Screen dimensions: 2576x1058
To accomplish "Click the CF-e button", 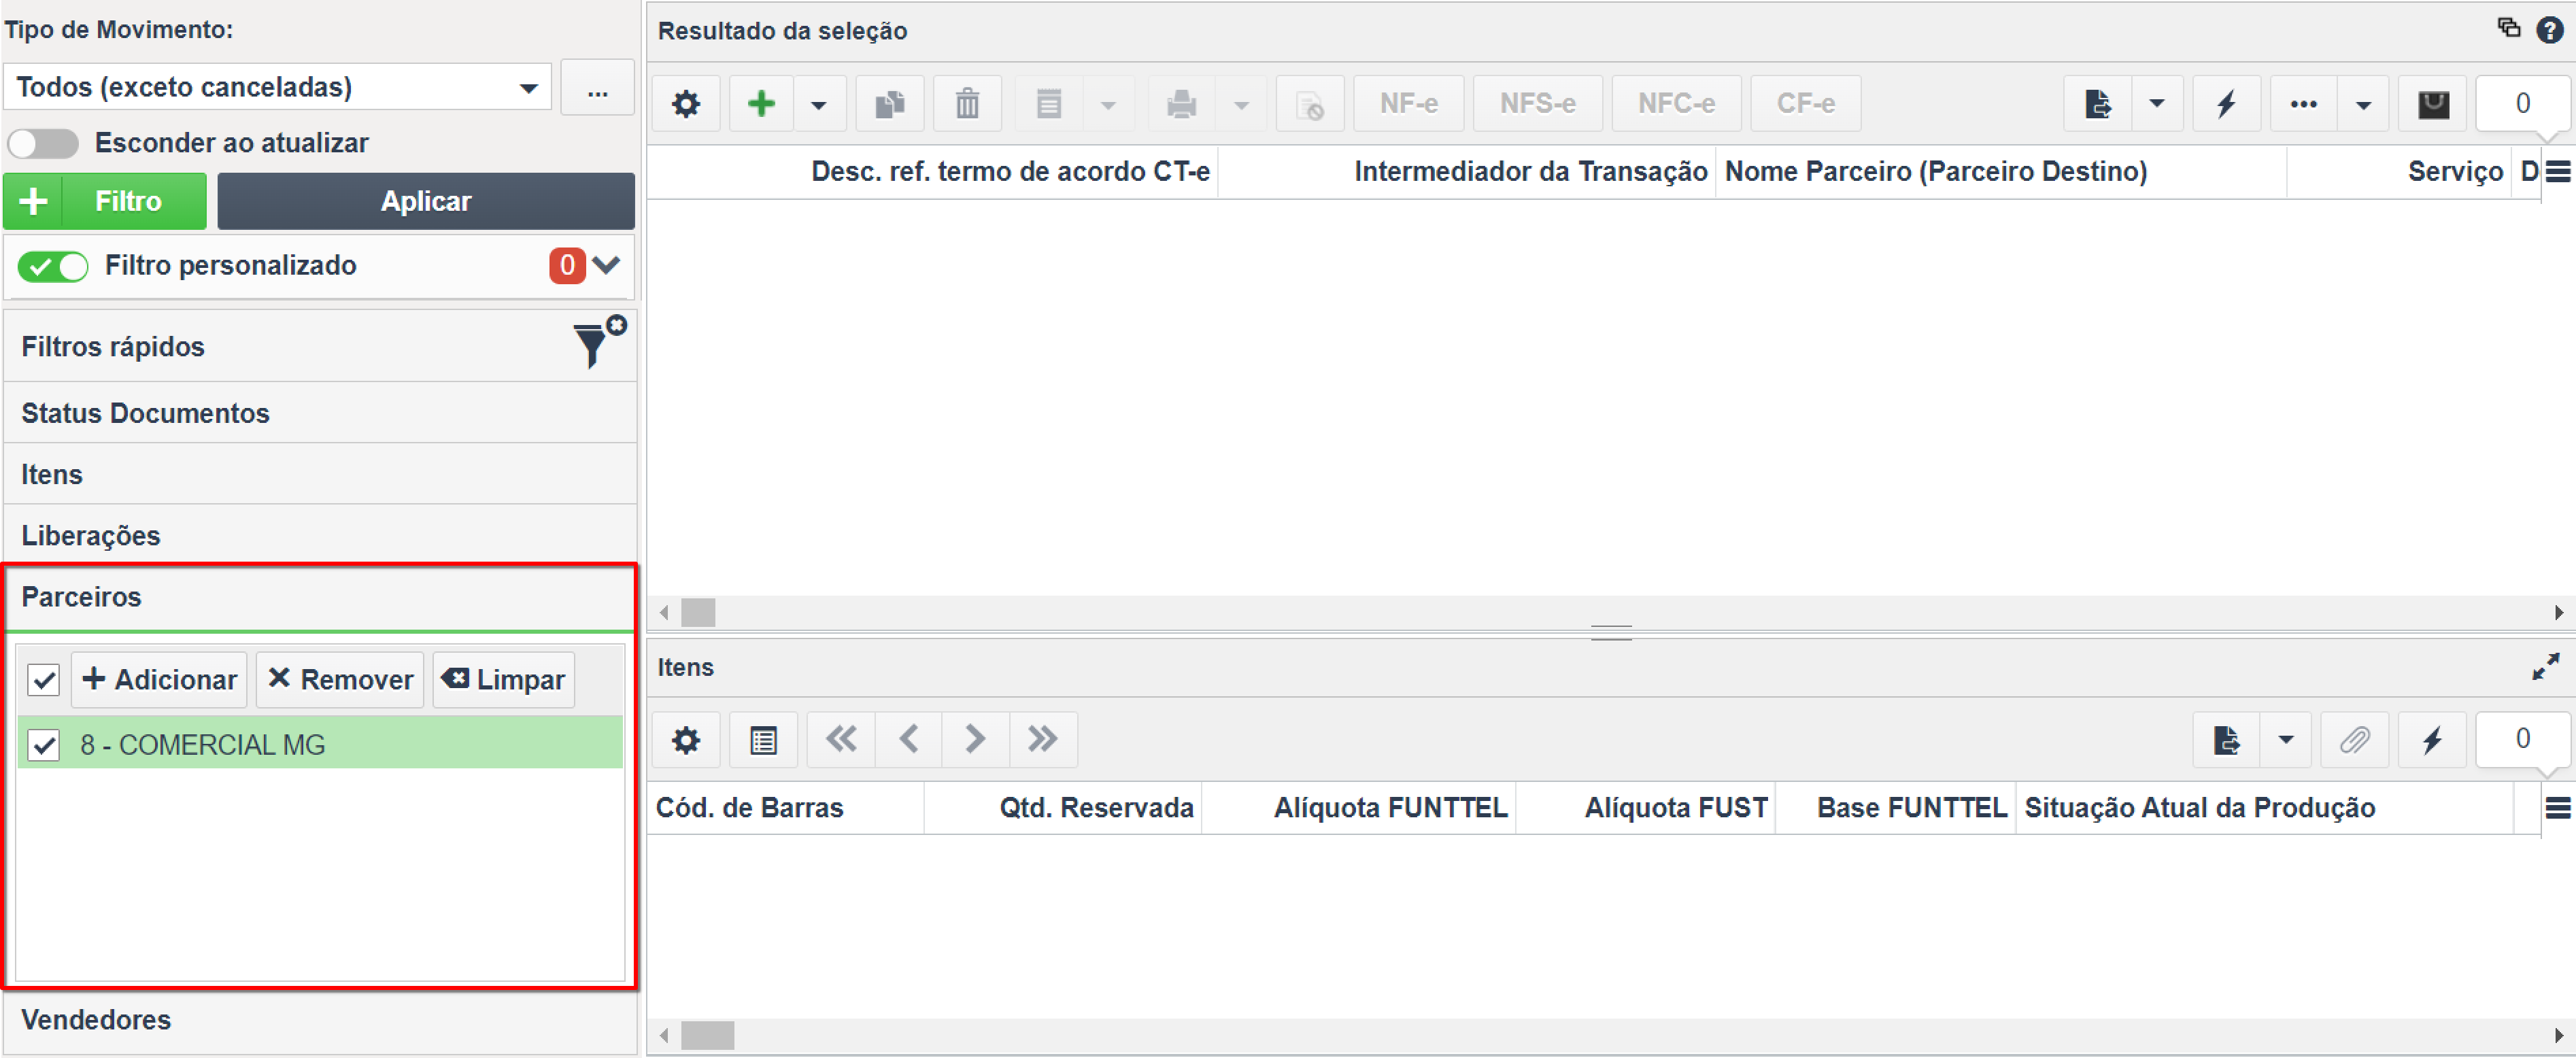I will (1806, 104).
